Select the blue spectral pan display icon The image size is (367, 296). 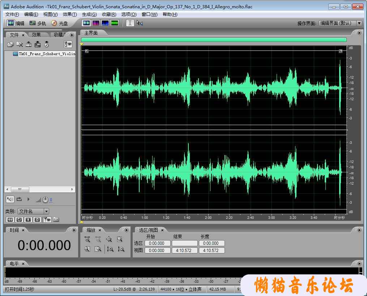(x=105, y=23)
